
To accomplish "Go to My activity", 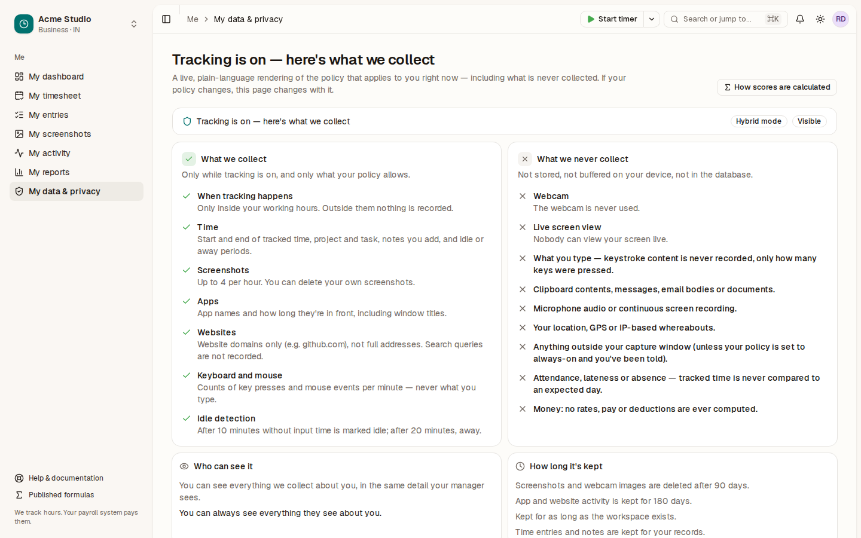I will (x=77, y=153).
